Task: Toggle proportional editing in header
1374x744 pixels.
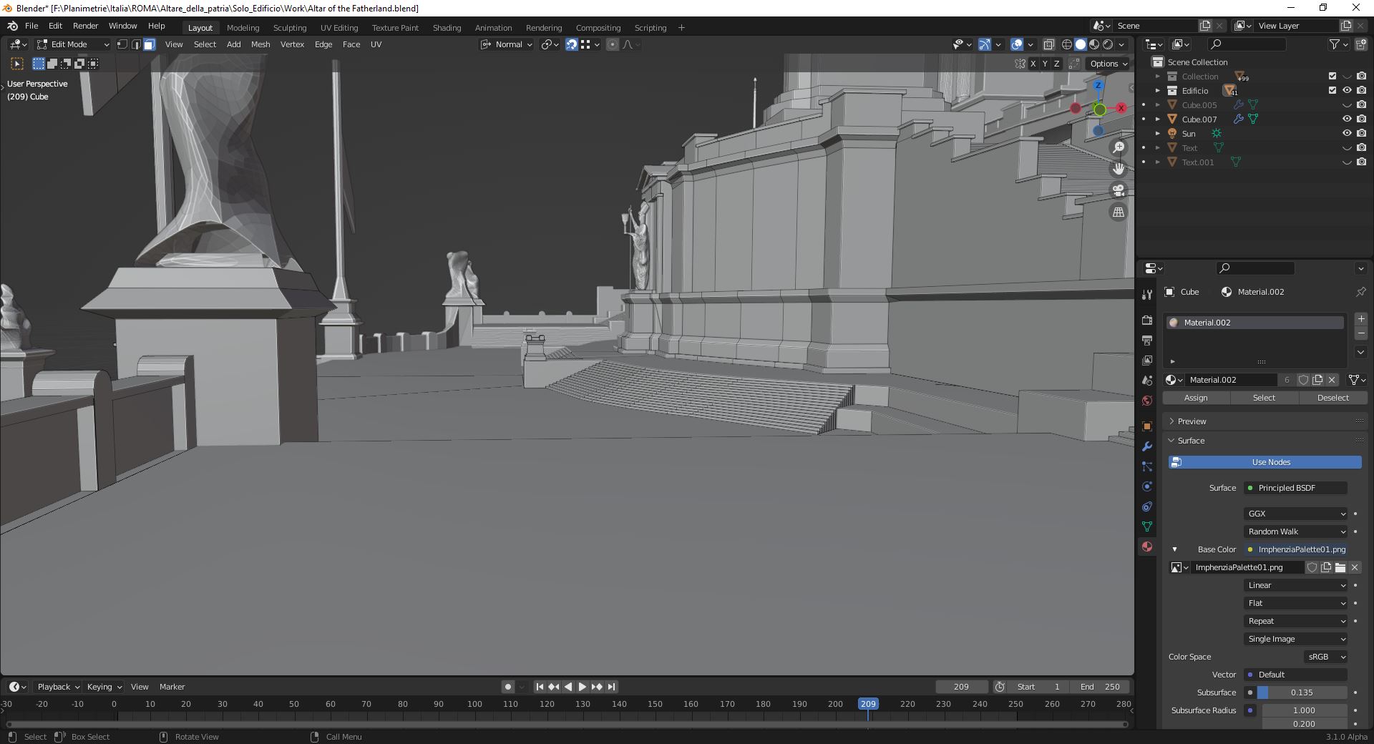Action: coord(612,44)
